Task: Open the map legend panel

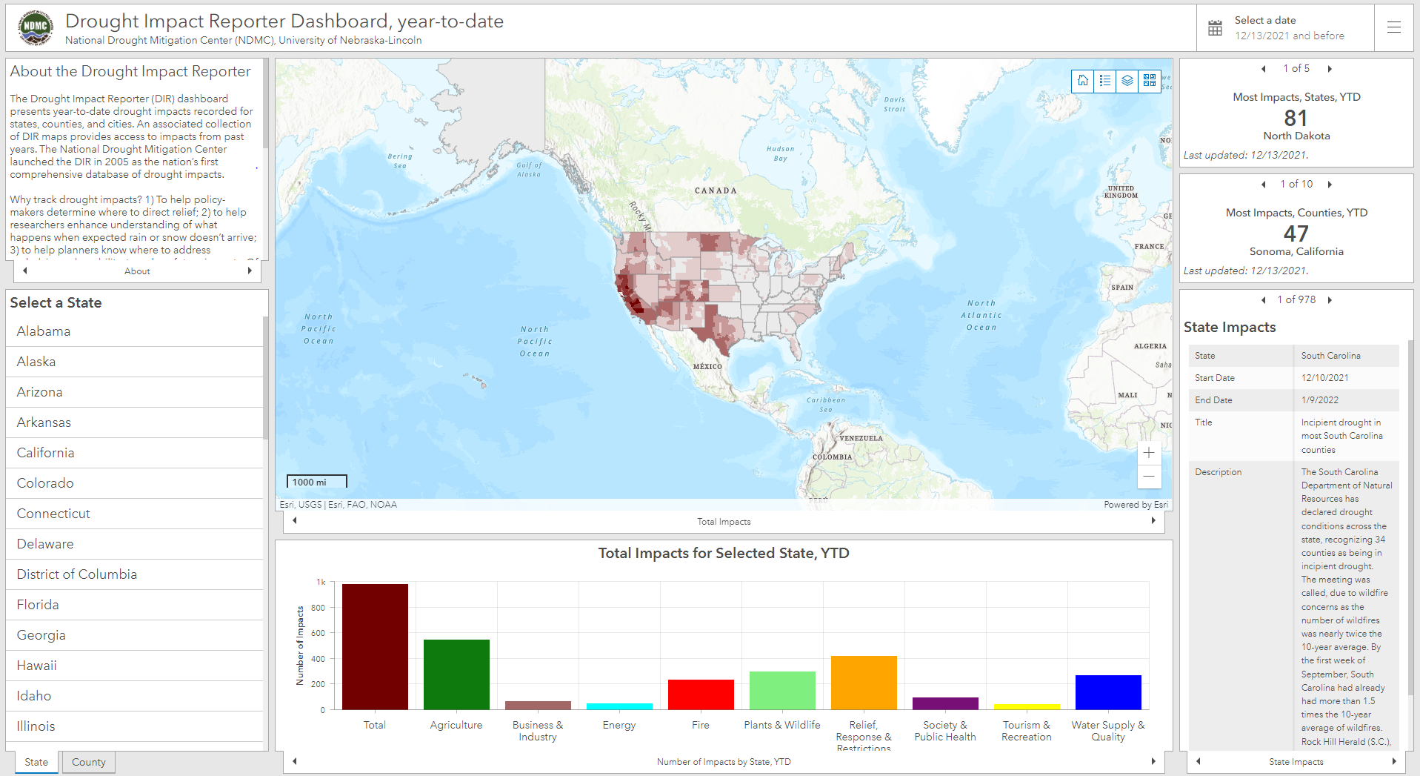Action: 1105,81
